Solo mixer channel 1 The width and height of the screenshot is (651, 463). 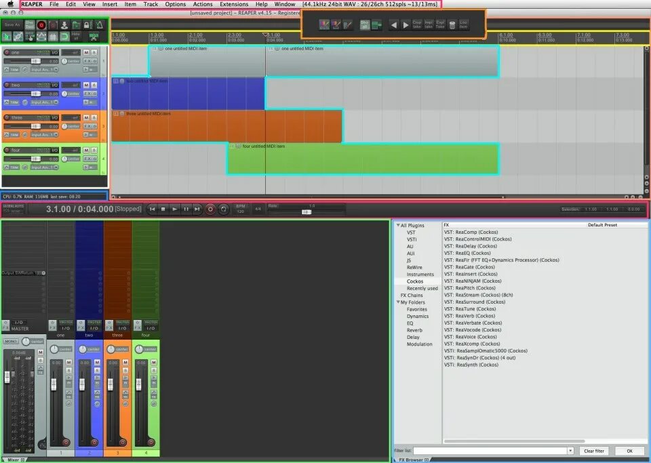coord(69,370)
